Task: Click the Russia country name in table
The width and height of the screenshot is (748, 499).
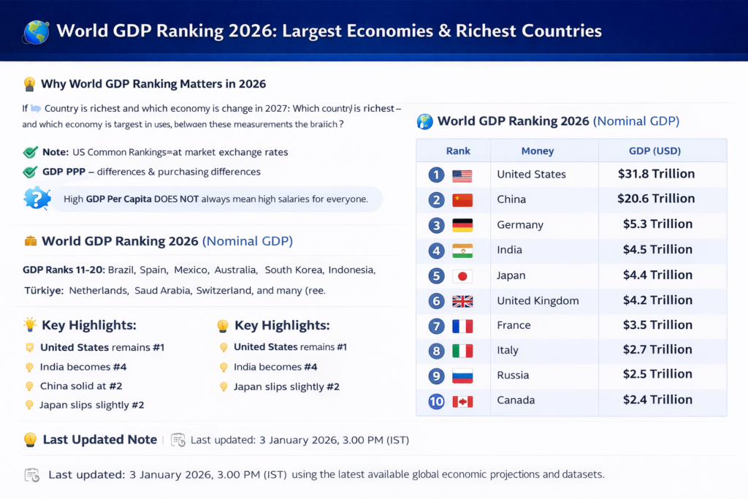Action: coord(513,375)
